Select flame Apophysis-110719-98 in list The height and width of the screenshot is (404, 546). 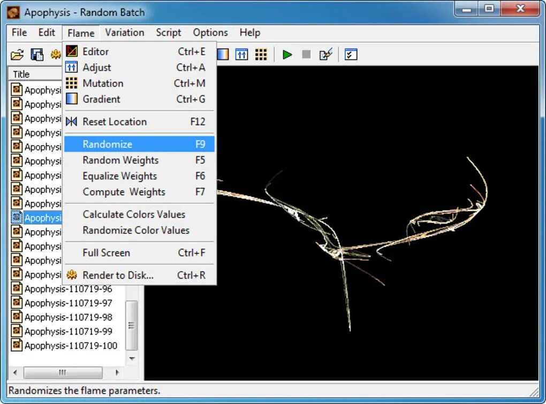[x=69, y=317]
